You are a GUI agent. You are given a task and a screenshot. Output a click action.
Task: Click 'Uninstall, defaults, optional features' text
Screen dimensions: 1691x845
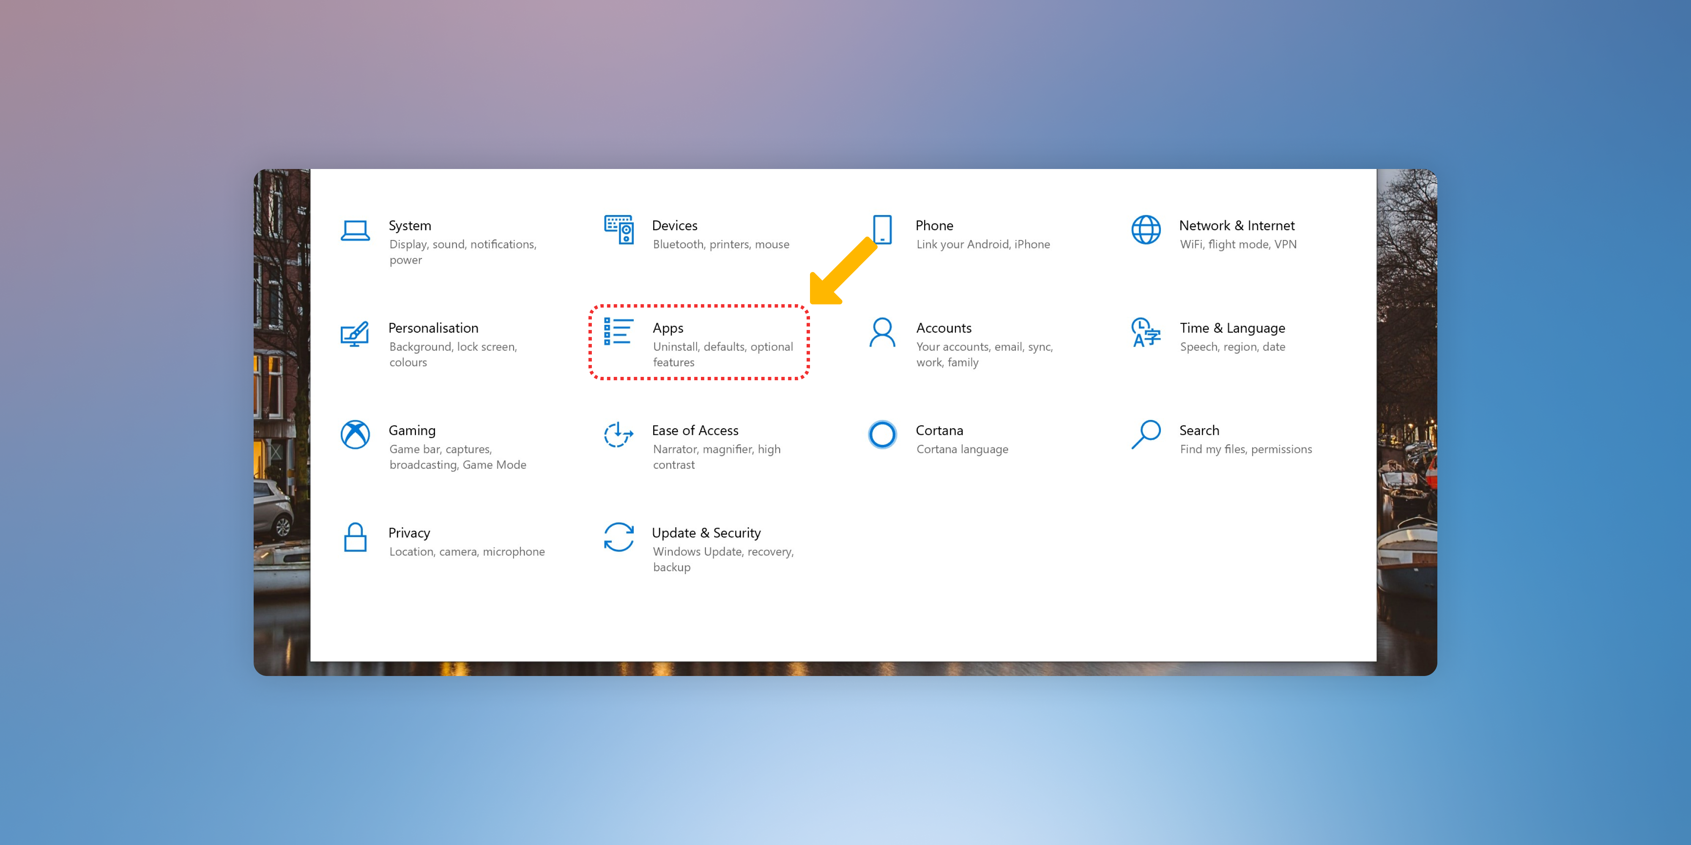[x=723, y=354]
